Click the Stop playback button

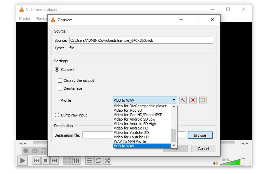(46, 160)
